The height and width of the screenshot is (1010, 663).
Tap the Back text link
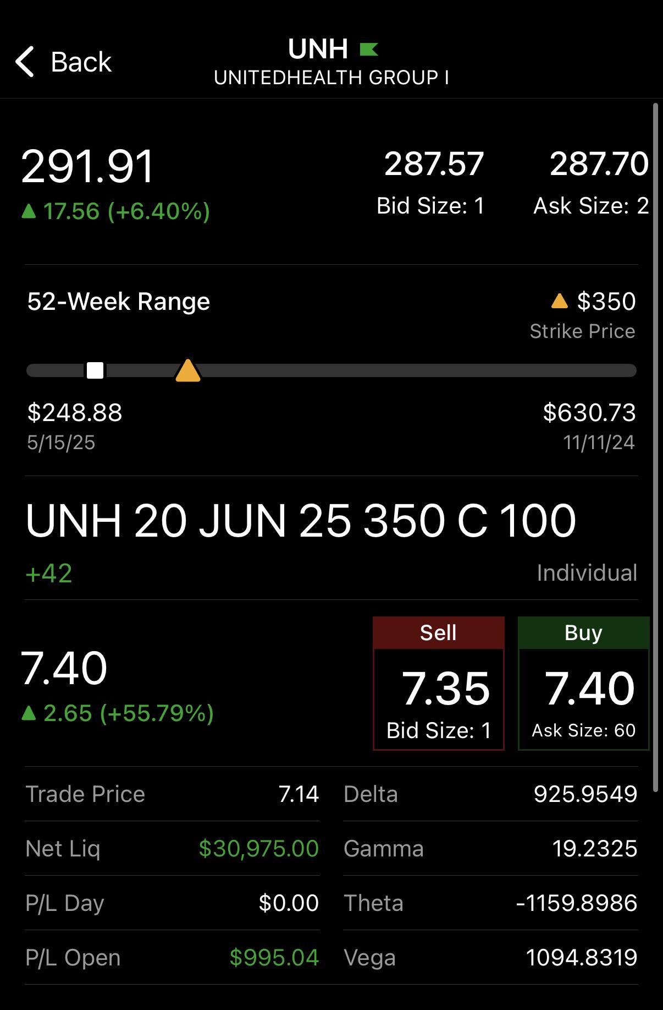click(x=81, y=62)
